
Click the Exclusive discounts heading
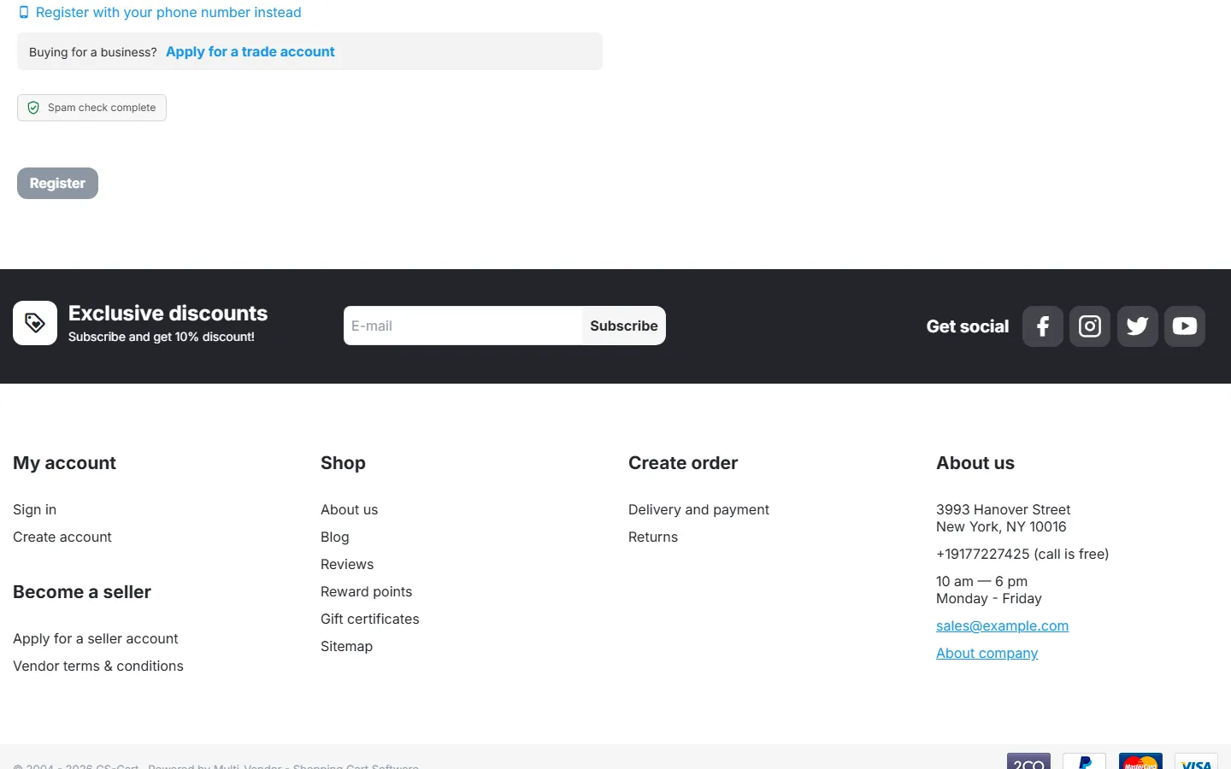pos(168,314)
